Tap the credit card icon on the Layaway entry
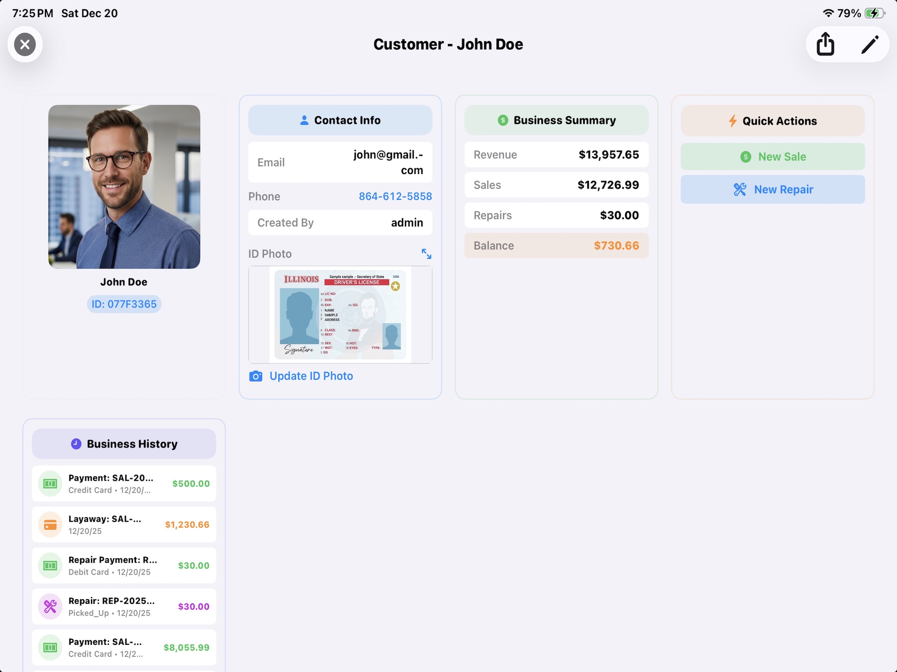This screenshot has width=897, height=672. (50, 524)
